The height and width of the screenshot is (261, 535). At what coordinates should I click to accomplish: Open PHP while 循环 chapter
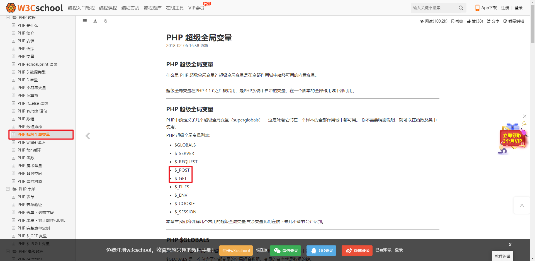pos(31,142)
